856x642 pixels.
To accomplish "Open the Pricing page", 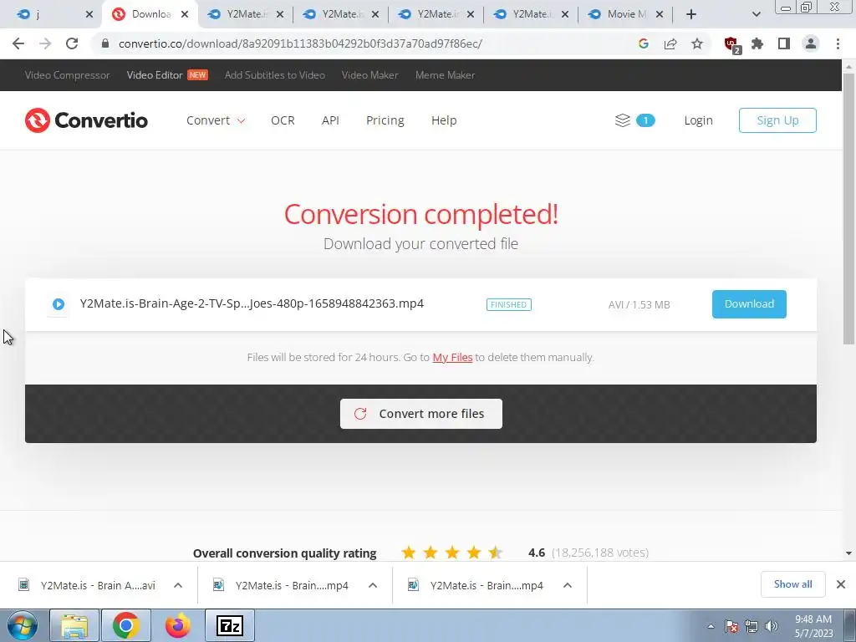I will pos(385,120).
